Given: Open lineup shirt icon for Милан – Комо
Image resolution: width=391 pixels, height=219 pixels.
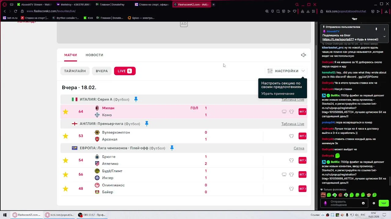Looking at the screenshot, I should click(x=291, y=112).
